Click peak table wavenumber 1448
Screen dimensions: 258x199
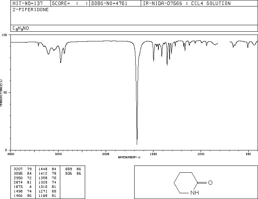coord(43,169)
